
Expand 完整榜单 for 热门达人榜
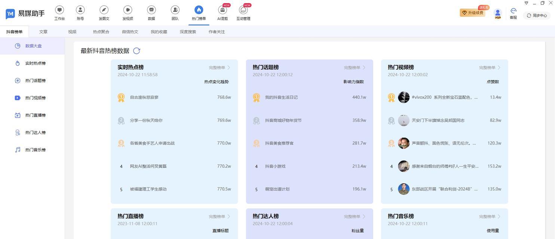[x=355, y=217]
